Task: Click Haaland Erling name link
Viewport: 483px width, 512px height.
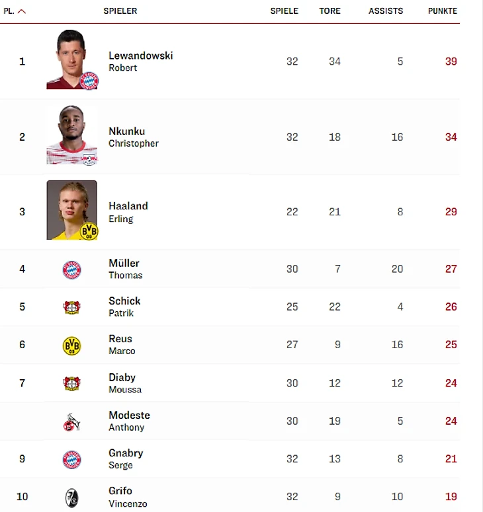Action: 128,211
